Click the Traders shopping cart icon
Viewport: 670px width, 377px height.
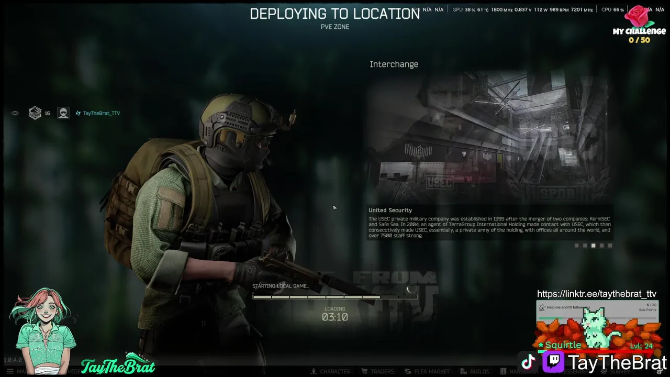(x=365, y=371)
